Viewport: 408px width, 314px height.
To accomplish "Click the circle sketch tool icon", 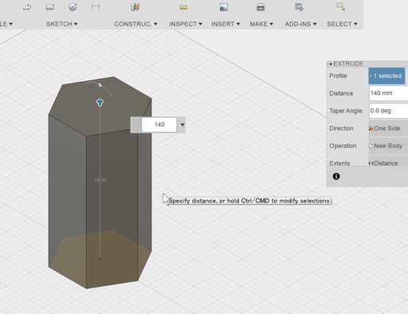I will point(73,7).
